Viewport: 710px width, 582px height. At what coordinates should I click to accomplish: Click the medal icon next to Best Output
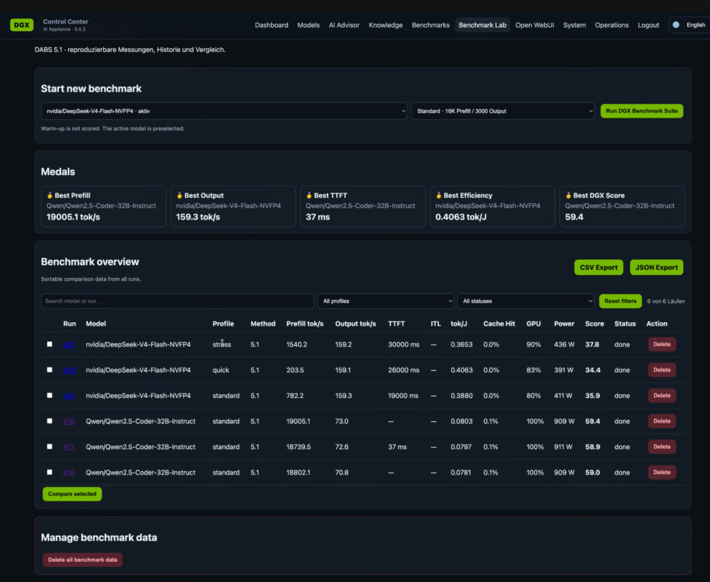tap(180, 195)
